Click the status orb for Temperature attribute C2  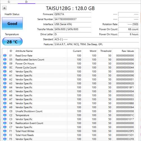click(5, 115)
